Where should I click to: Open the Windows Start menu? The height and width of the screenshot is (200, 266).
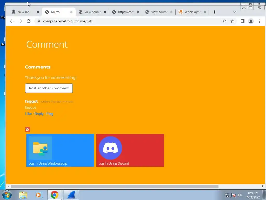7,195
